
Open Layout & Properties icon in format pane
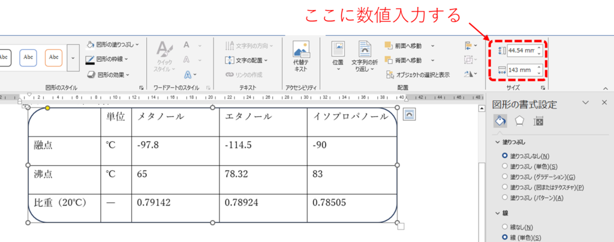point(538,121)
